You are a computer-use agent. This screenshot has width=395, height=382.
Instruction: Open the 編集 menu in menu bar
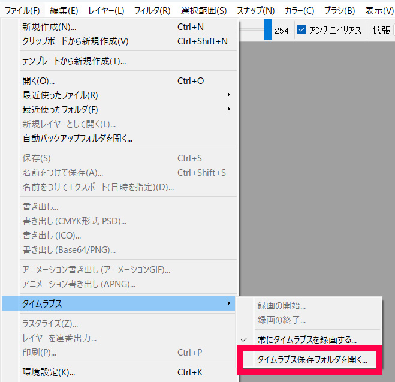64,10
